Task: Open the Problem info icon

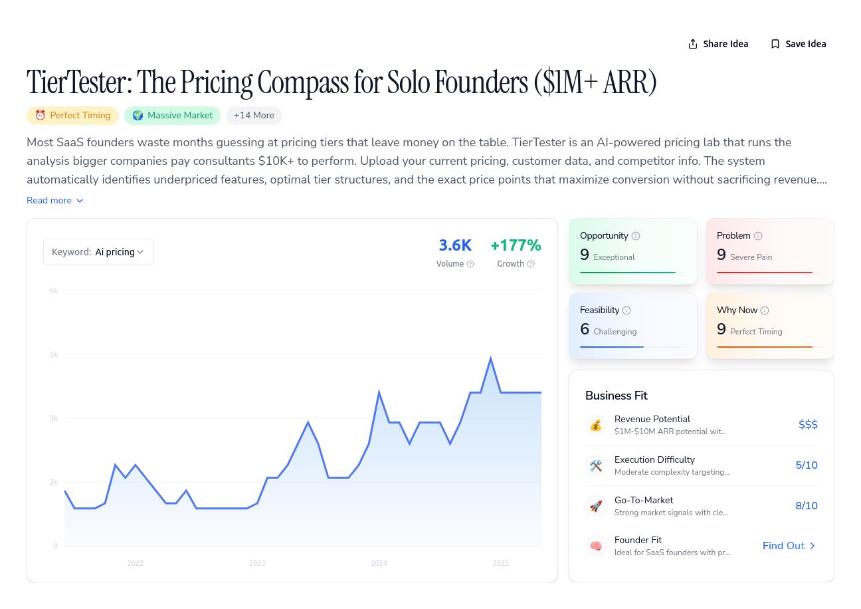Action: (758, 236)
